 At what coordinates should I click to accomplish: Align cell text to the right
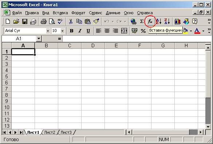(115, 31)
